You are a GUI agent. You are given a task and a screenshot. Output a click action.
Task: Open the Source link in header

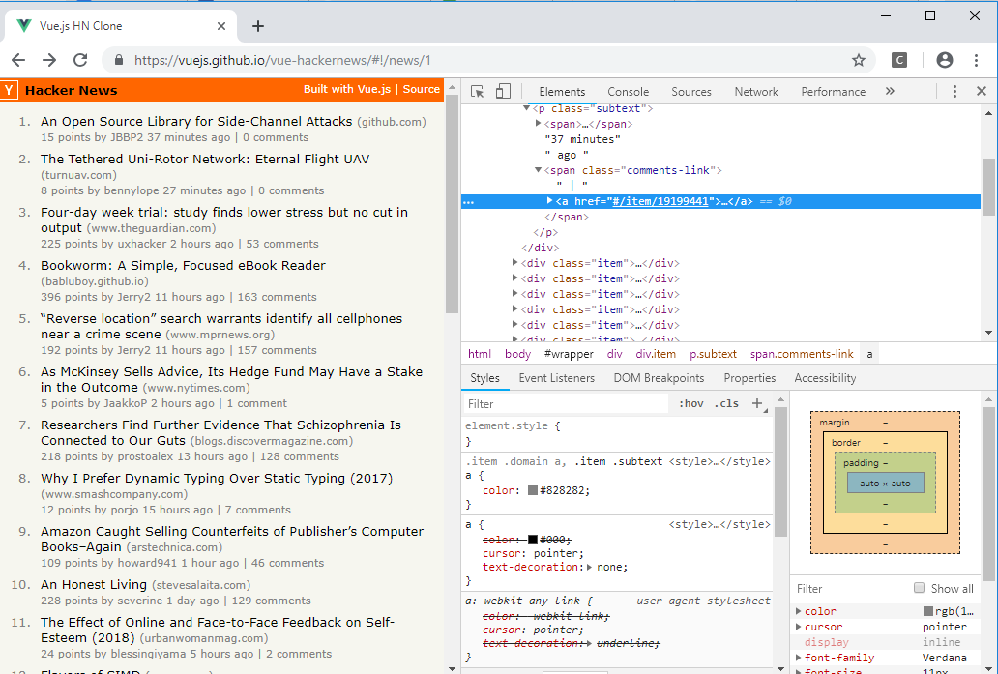pyautogui.click(x=422, y=89)
